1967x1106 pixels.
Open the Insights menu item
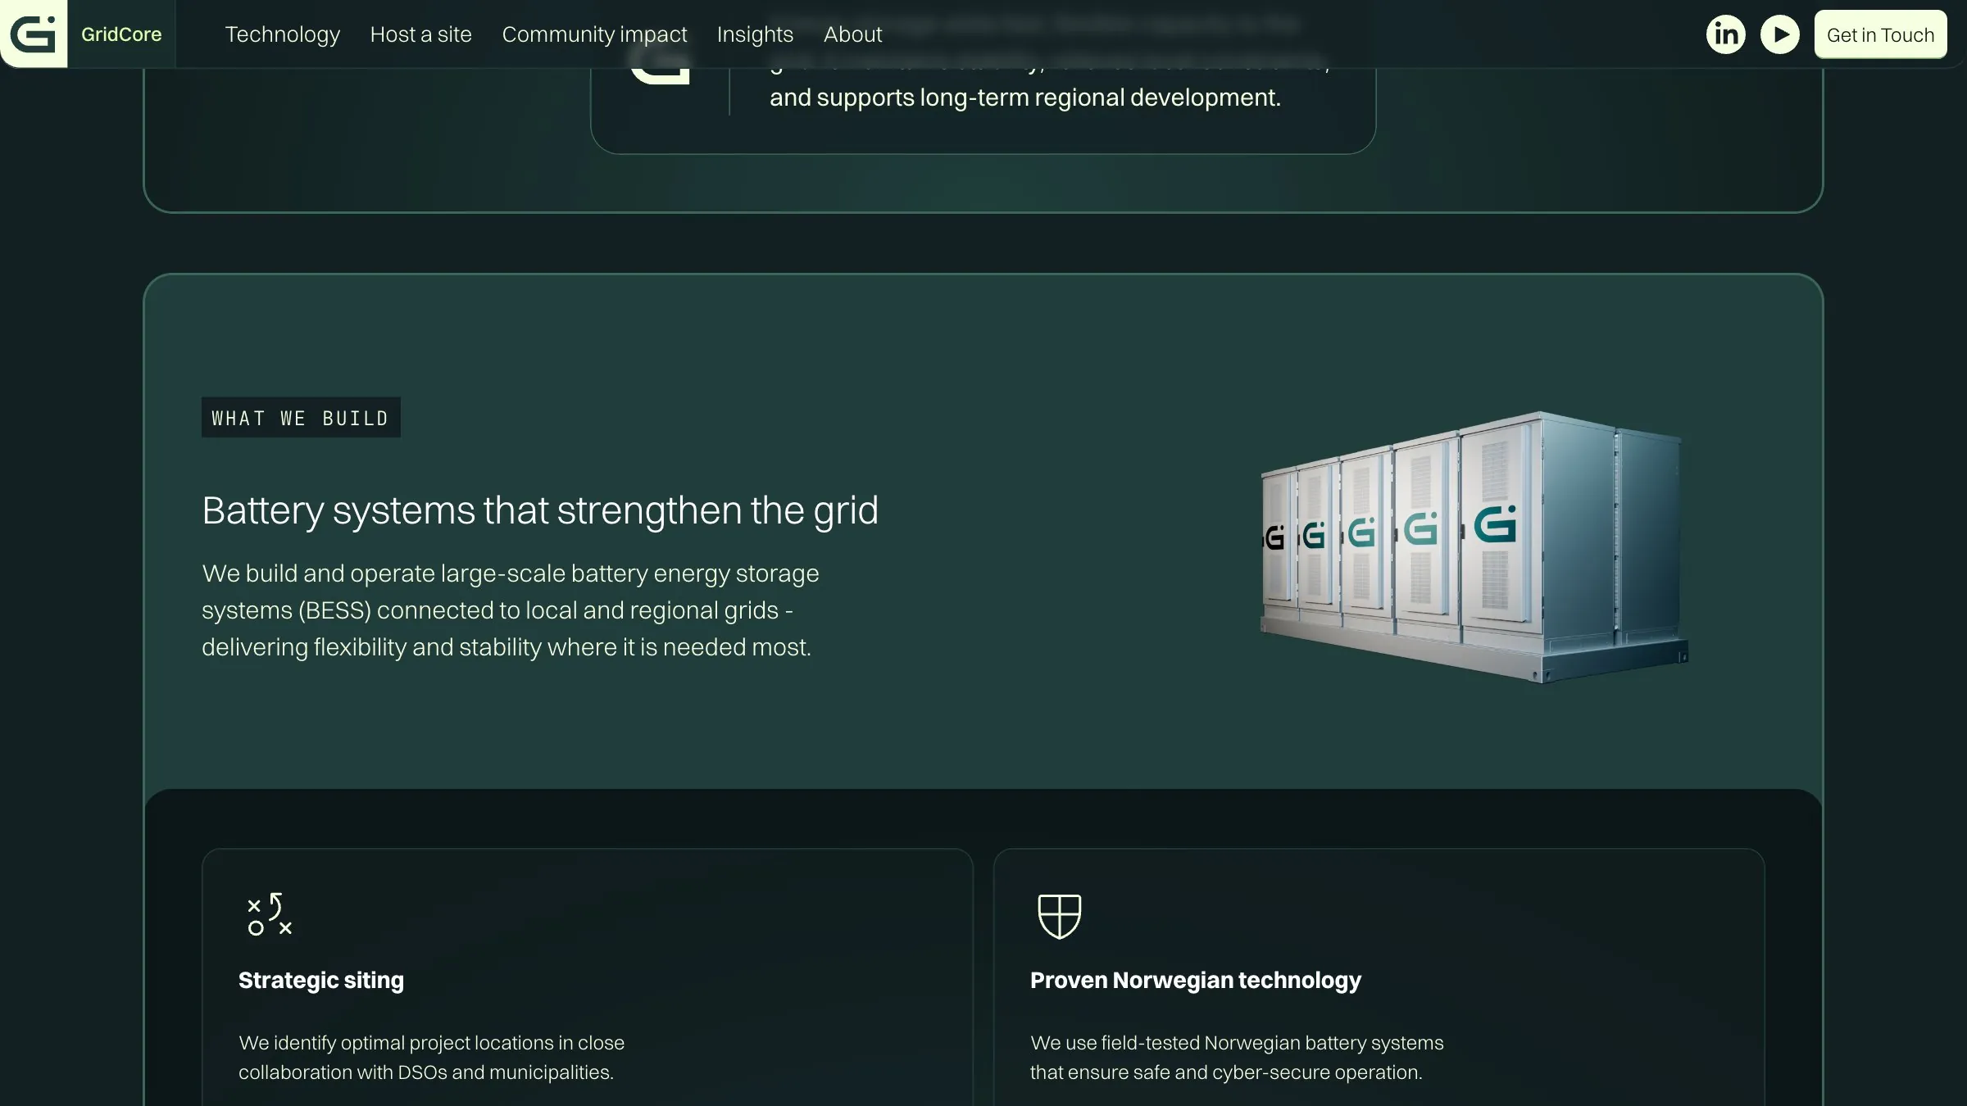pyautogui.click(x=755, y=34)
